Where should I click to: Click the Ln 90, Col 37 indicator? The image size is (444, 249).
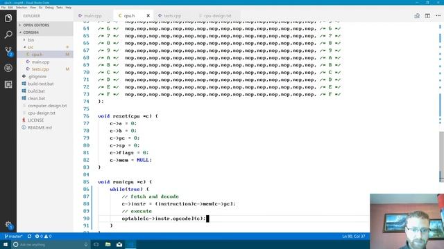coord(353,237)
